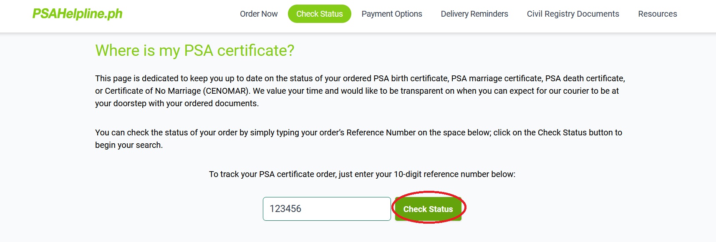Open the Resources menu item
716x242 pixels.
[x=657, y=14]
